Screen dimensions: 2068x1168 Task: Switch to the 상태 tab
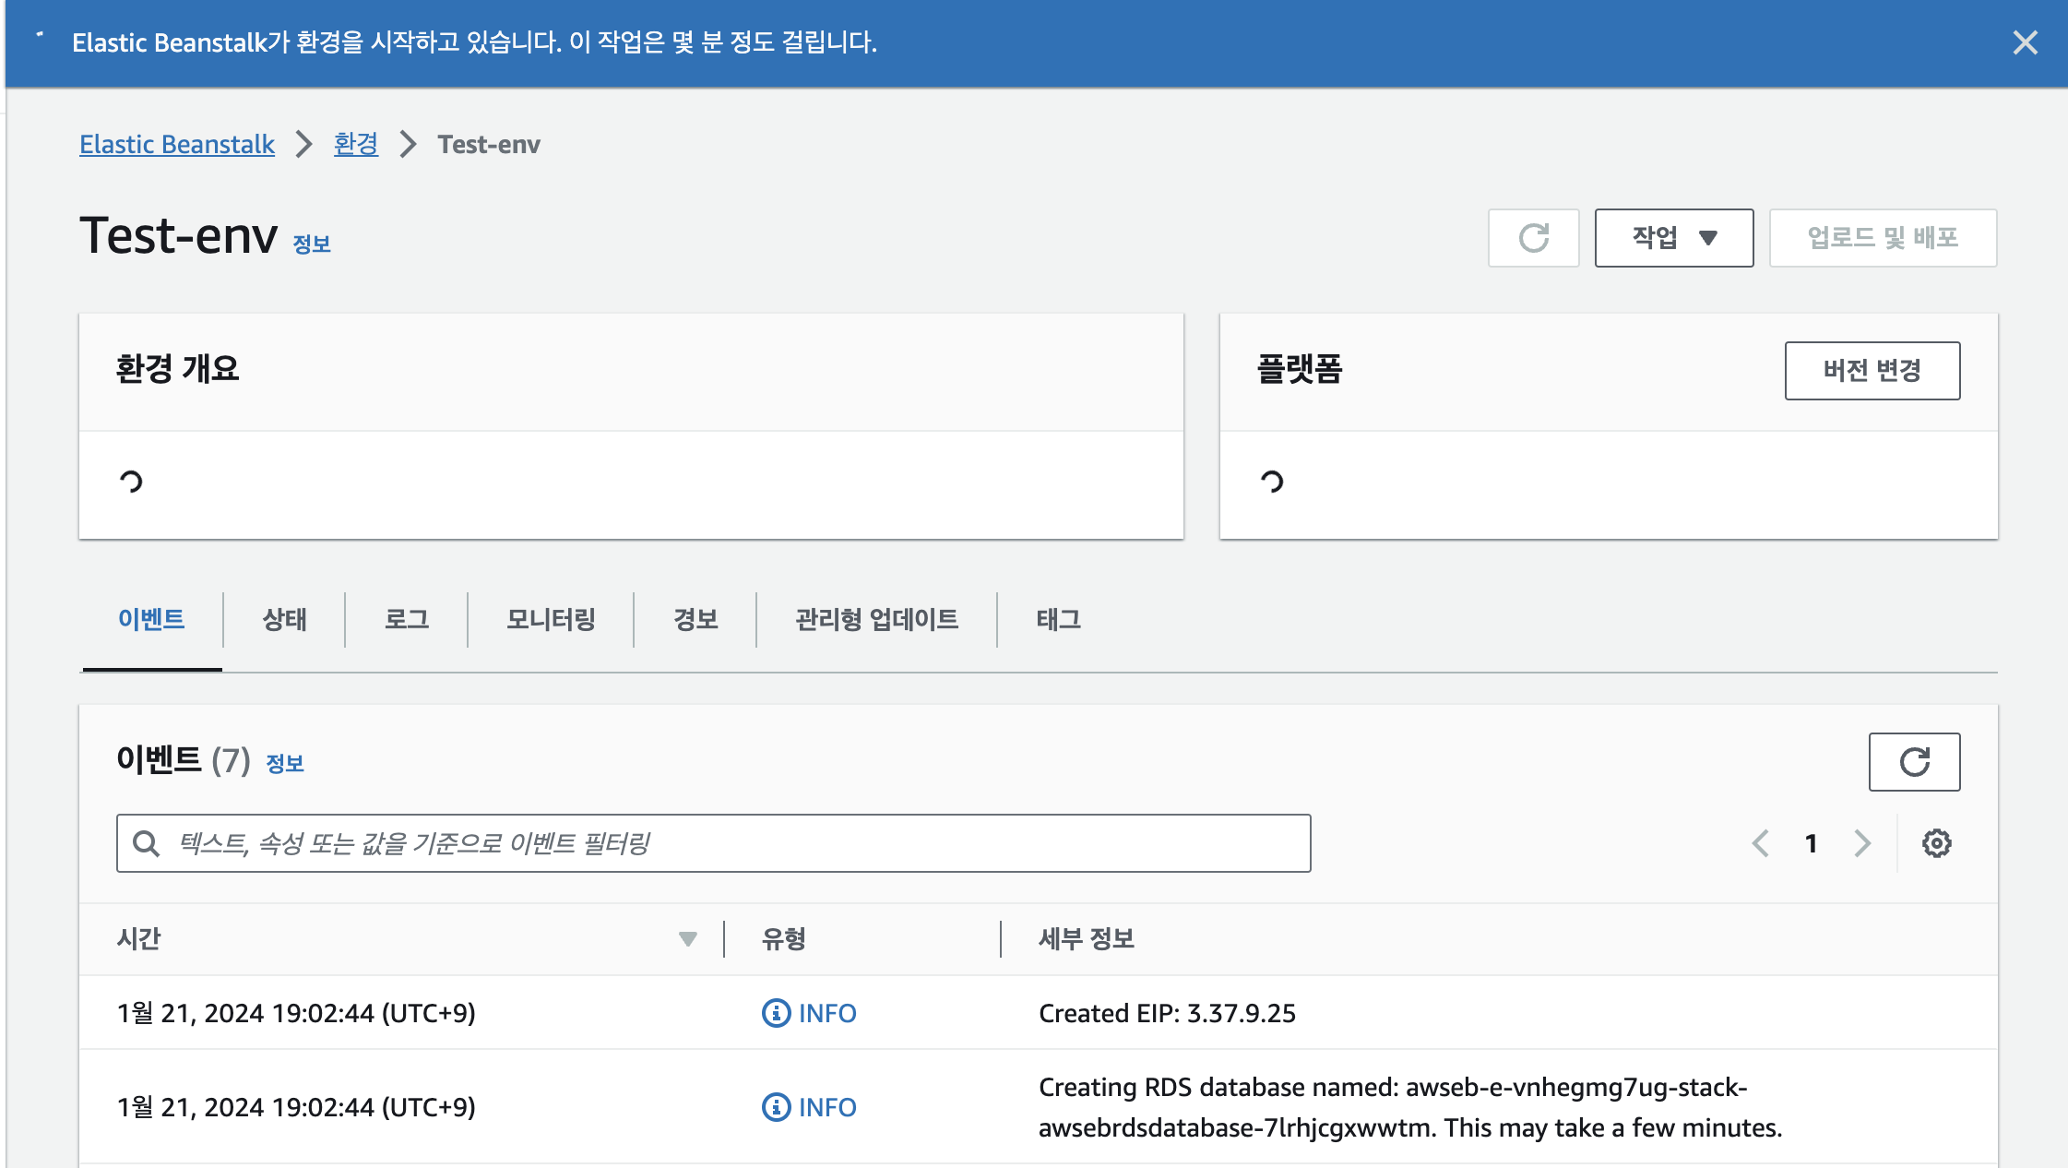click(284, 619)
